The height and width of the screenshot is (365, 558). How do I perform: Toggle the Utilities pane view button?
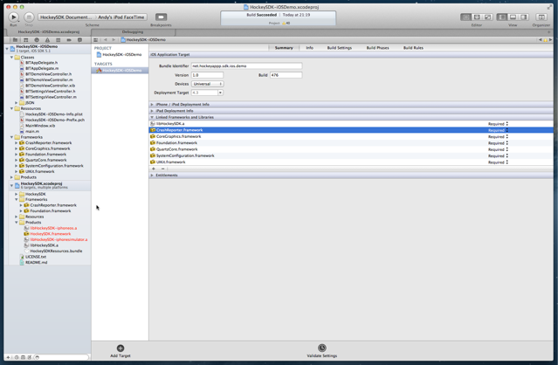(x=523, y=17)
